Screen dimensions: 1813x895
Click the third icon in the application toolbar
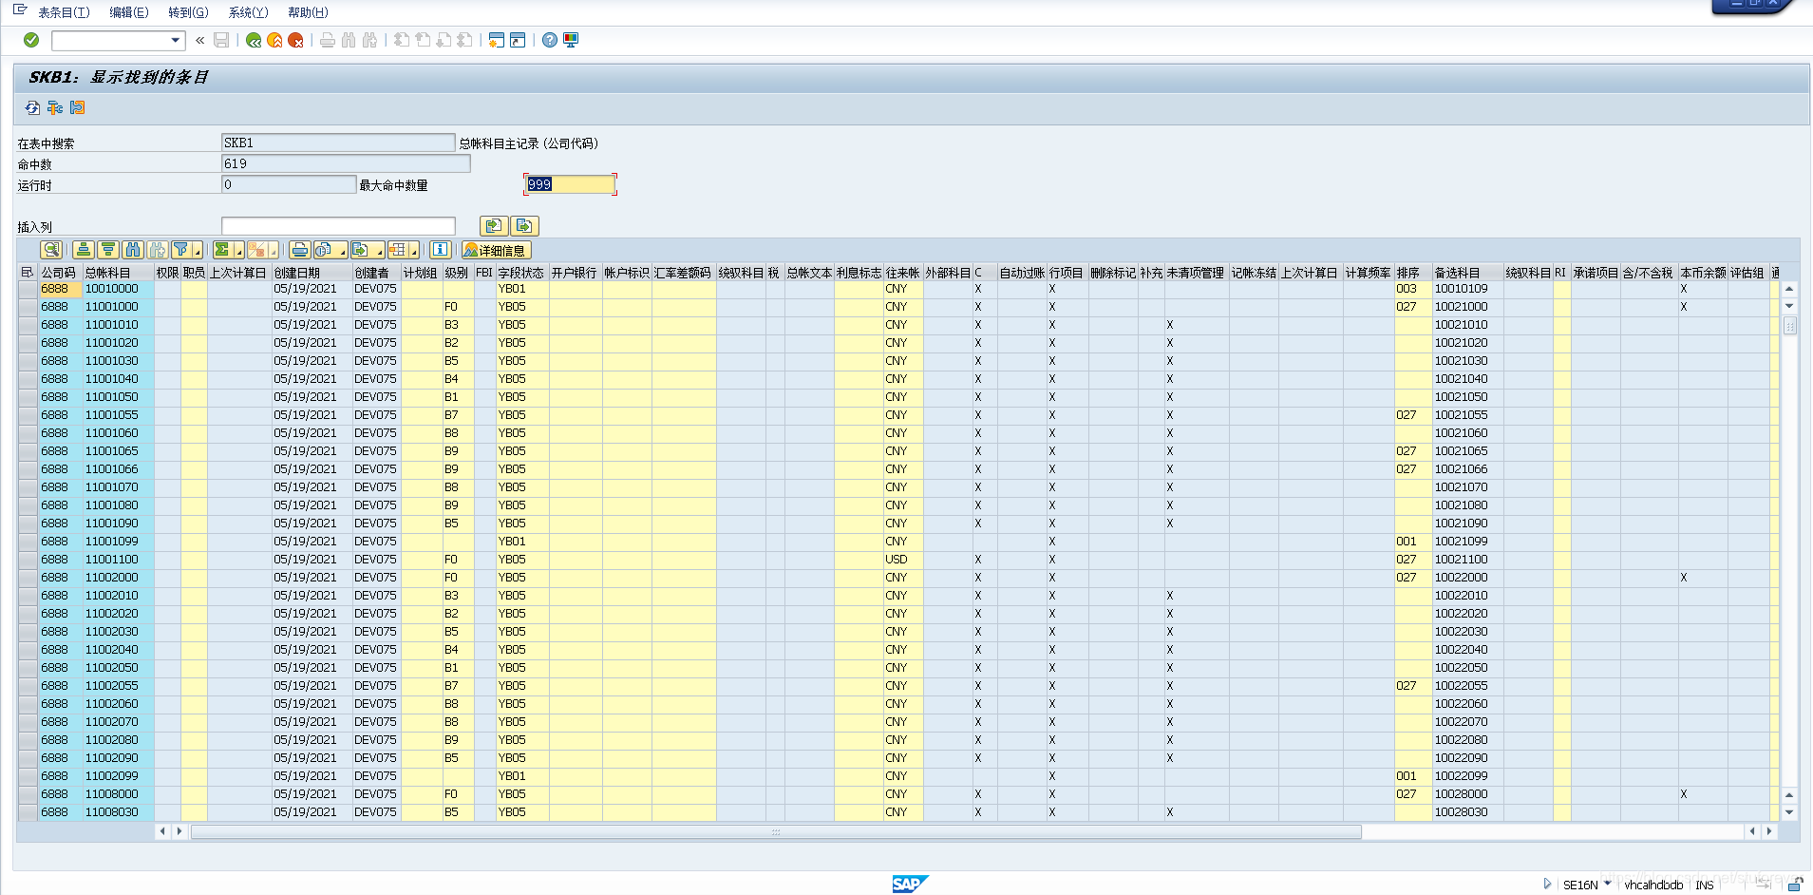[x=78, y=107]
